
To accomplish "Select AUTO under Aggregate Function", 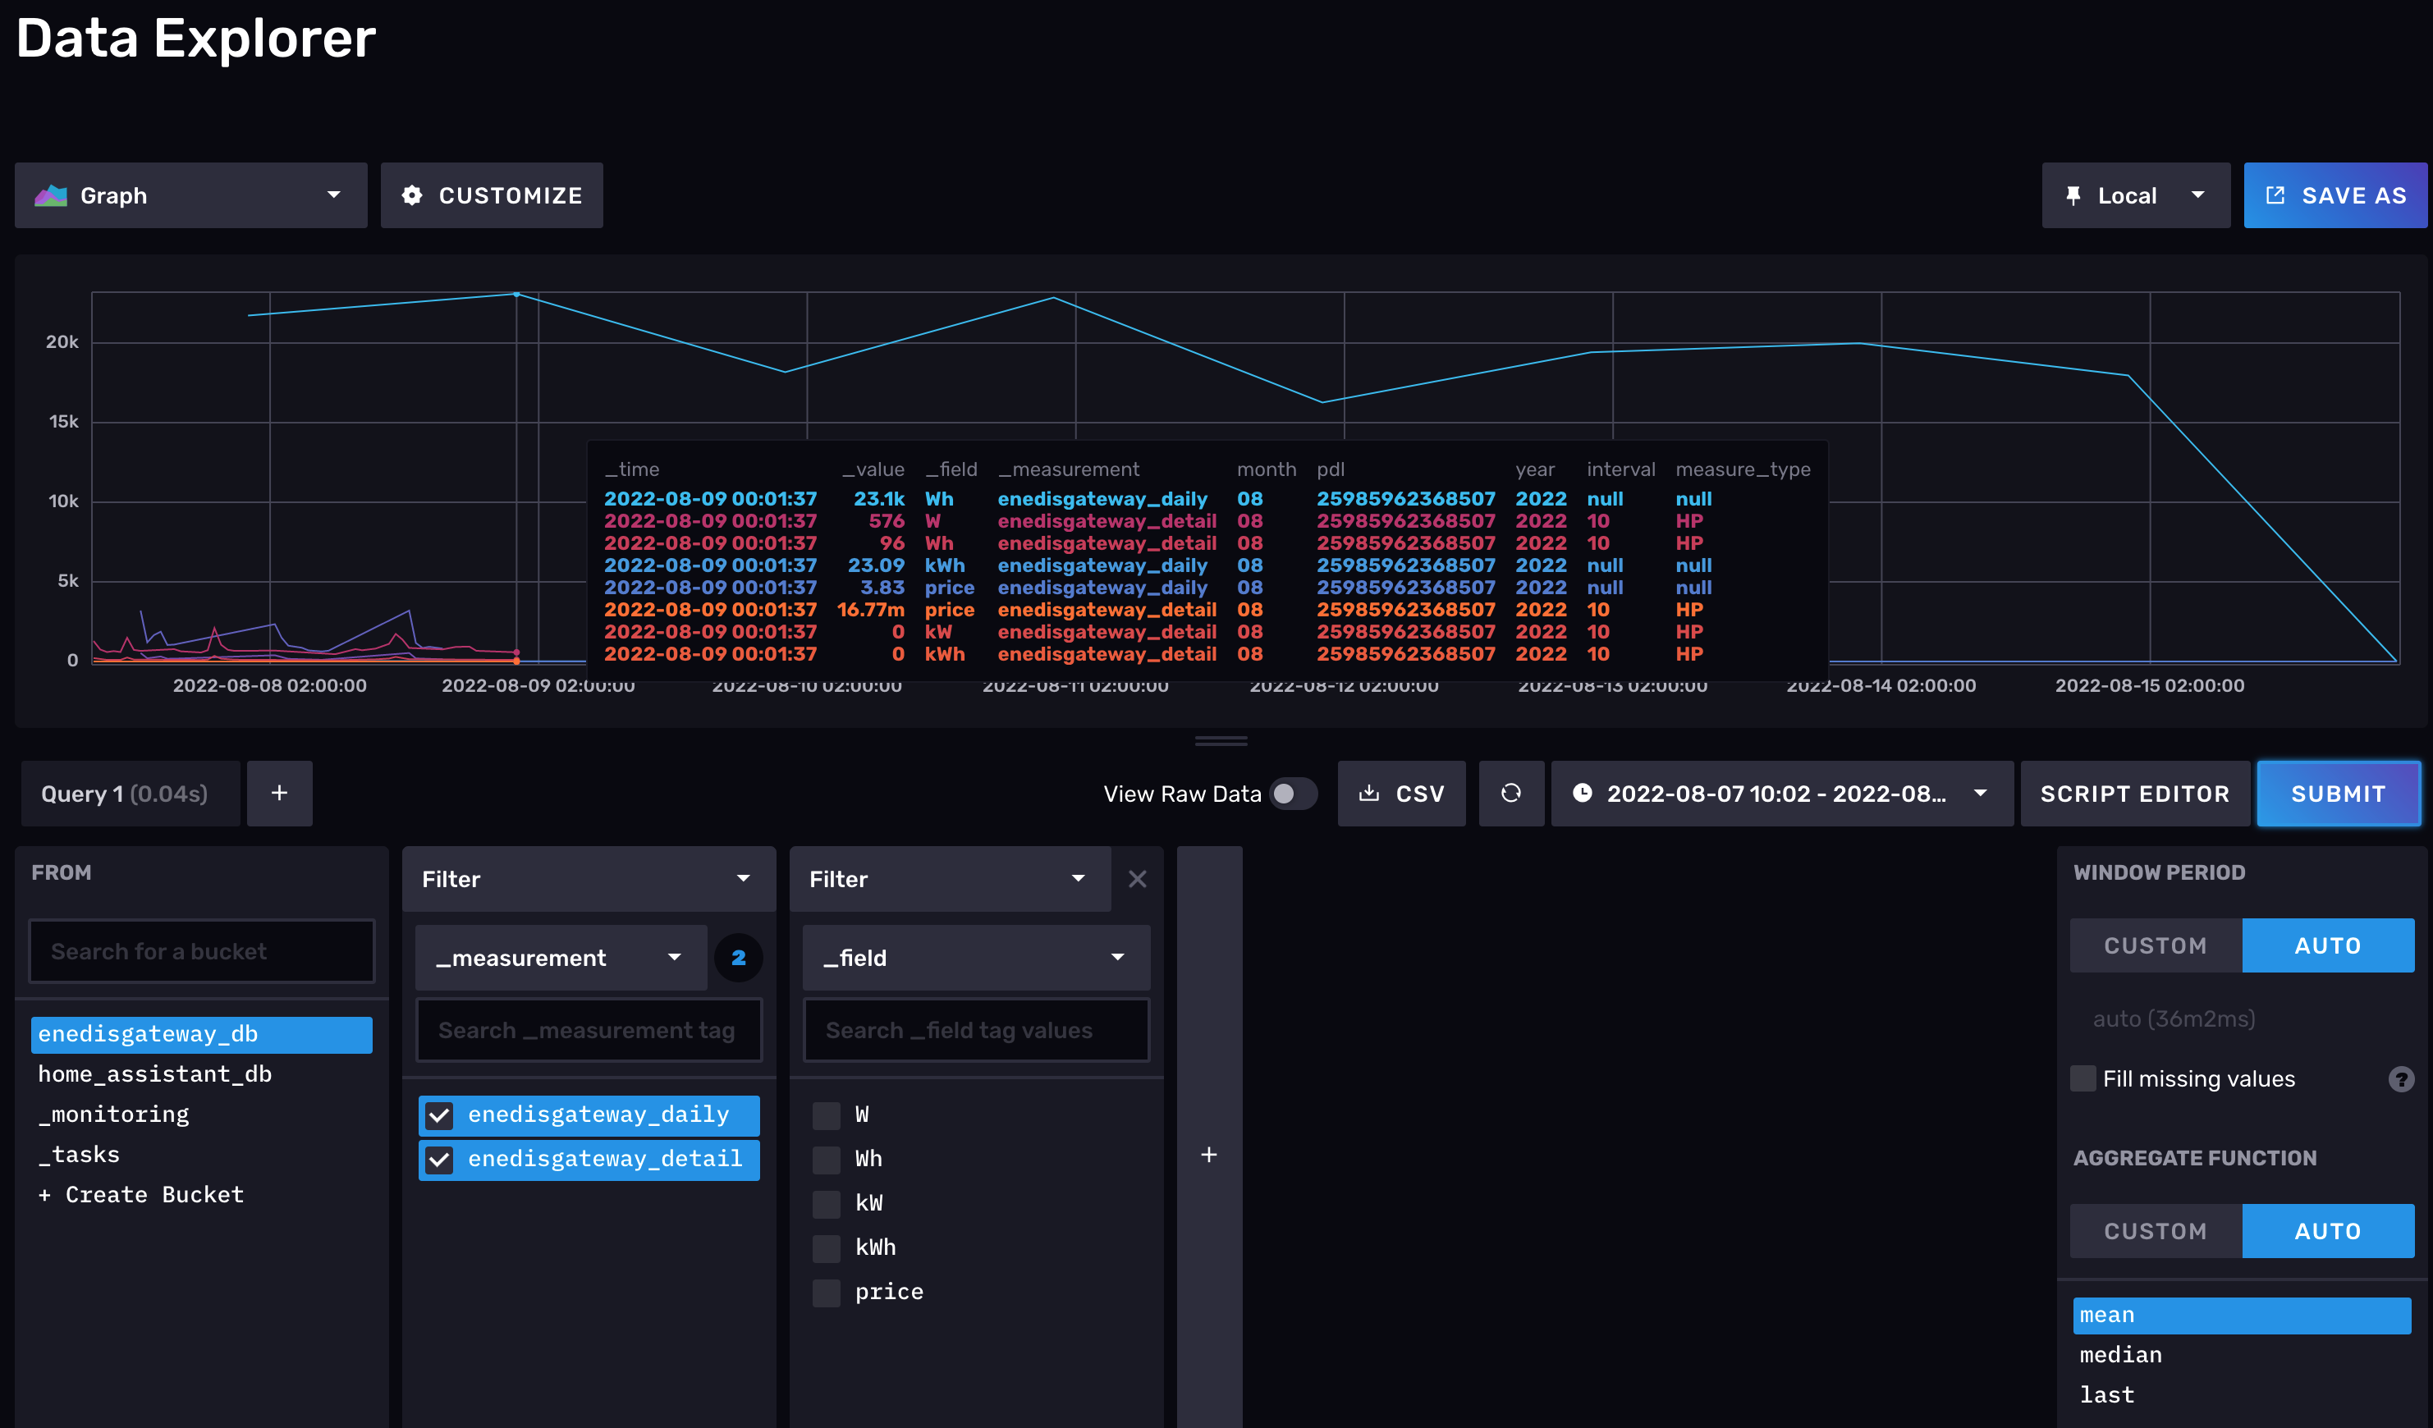I will pos(2328,1231).
